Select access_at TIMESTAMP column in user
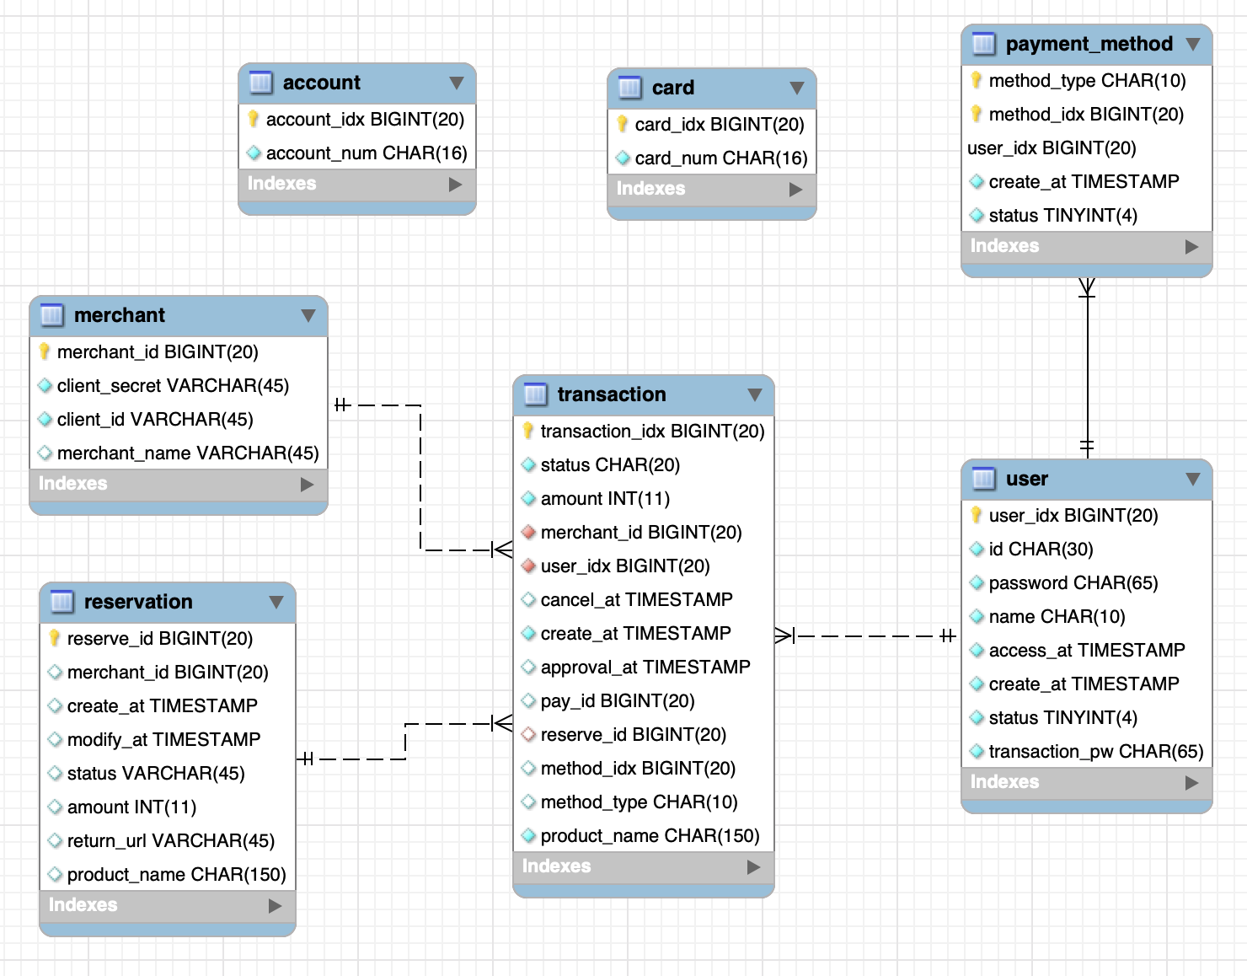Viewport: 1247px width, 976px height. tap(1087, 650)
